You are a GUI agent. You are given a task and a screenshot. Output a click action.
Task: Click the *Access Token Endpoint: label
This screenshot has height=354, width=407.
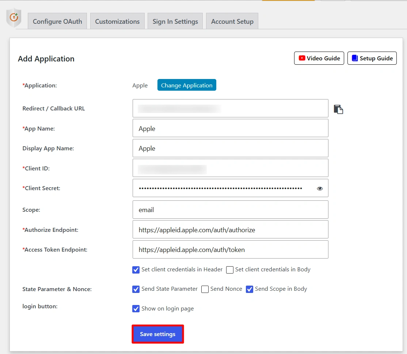coord(55,249)
